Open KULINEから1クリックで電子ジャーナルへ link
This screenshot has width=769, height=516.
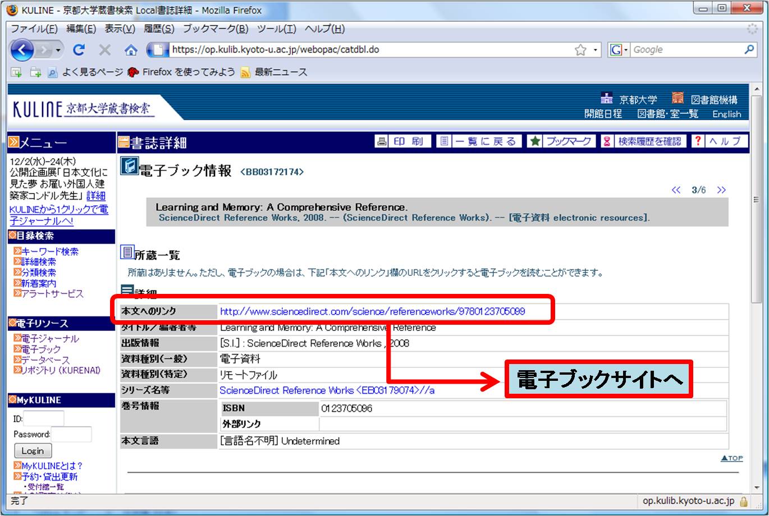[x=59, y=215]
